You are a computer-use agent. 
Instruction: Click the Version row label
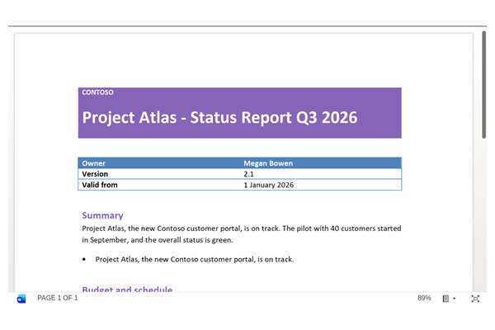pyautogui.click(x=95, y=174)
